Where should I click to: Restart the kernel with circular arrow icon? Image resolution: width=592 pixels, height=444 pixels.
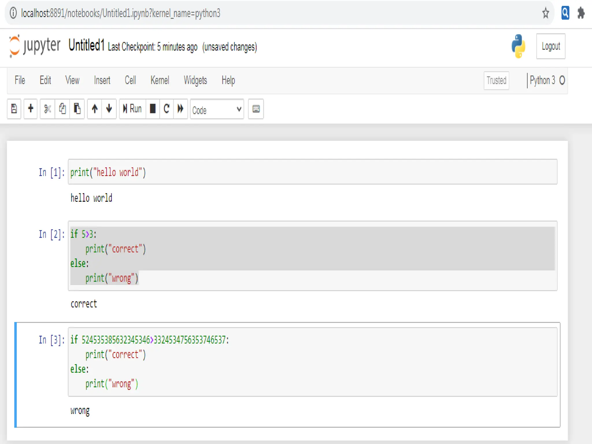coord(166,109)
